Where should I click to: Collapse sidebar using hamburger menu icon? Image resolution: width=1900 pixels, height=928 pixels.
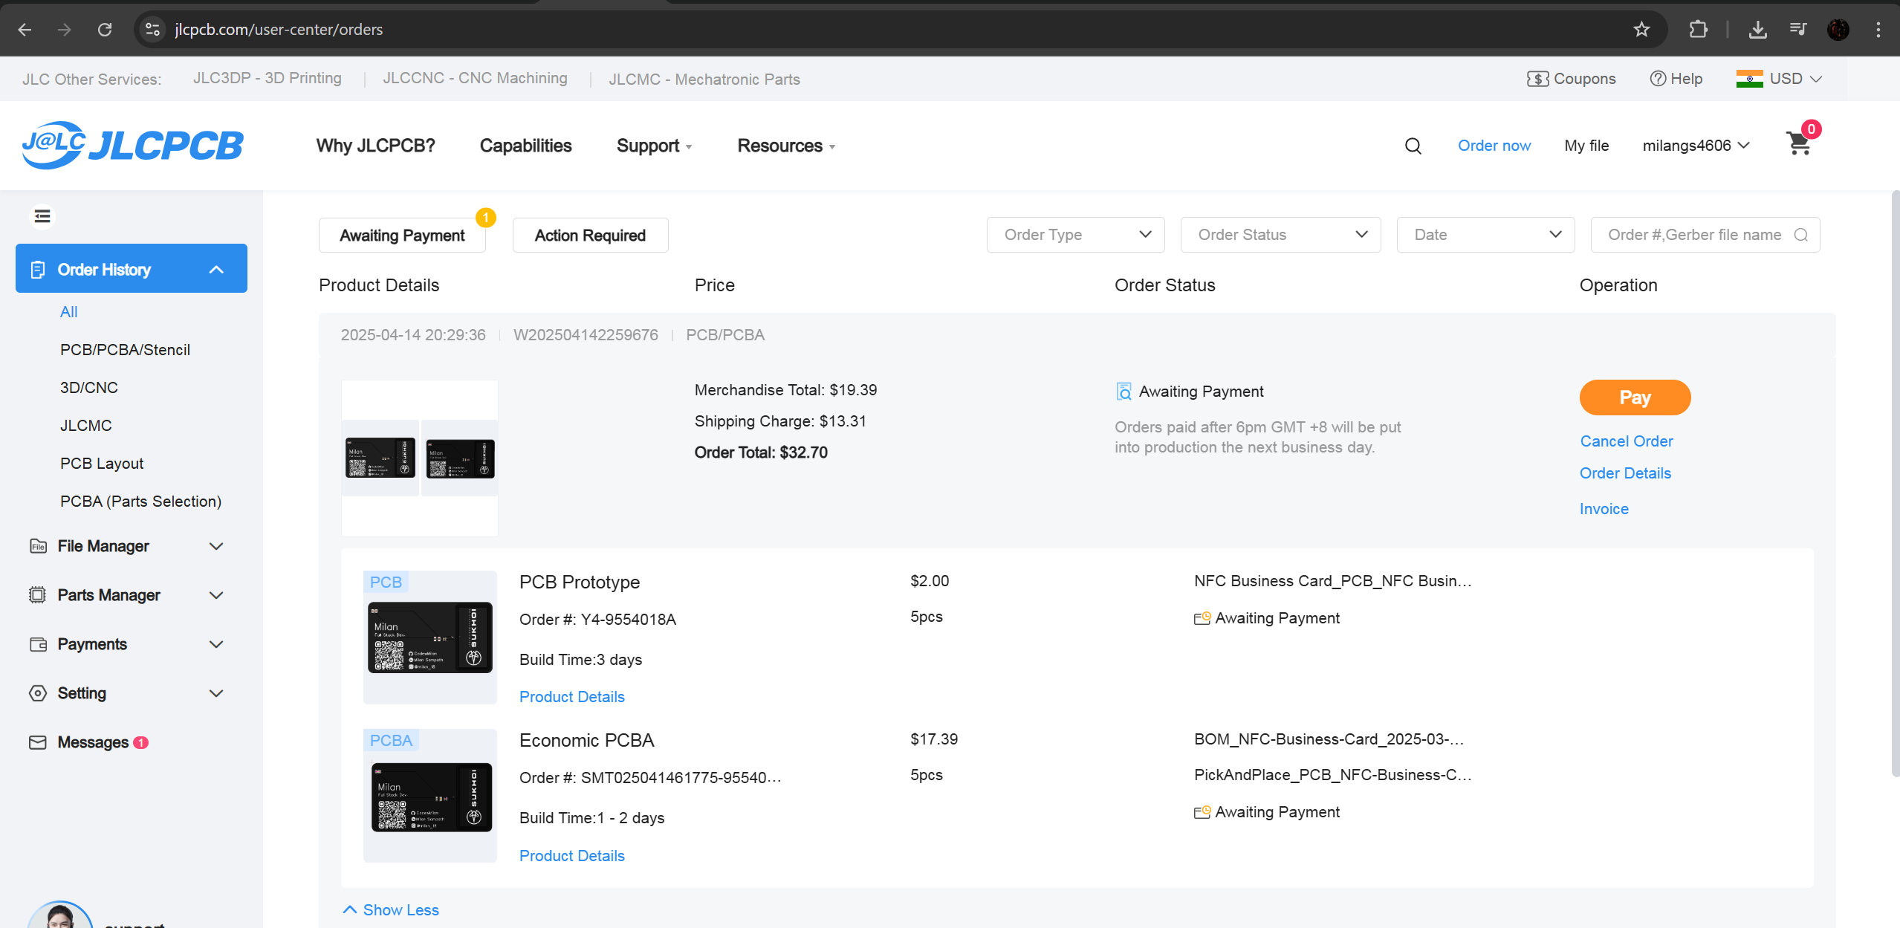tap(42, 216)
